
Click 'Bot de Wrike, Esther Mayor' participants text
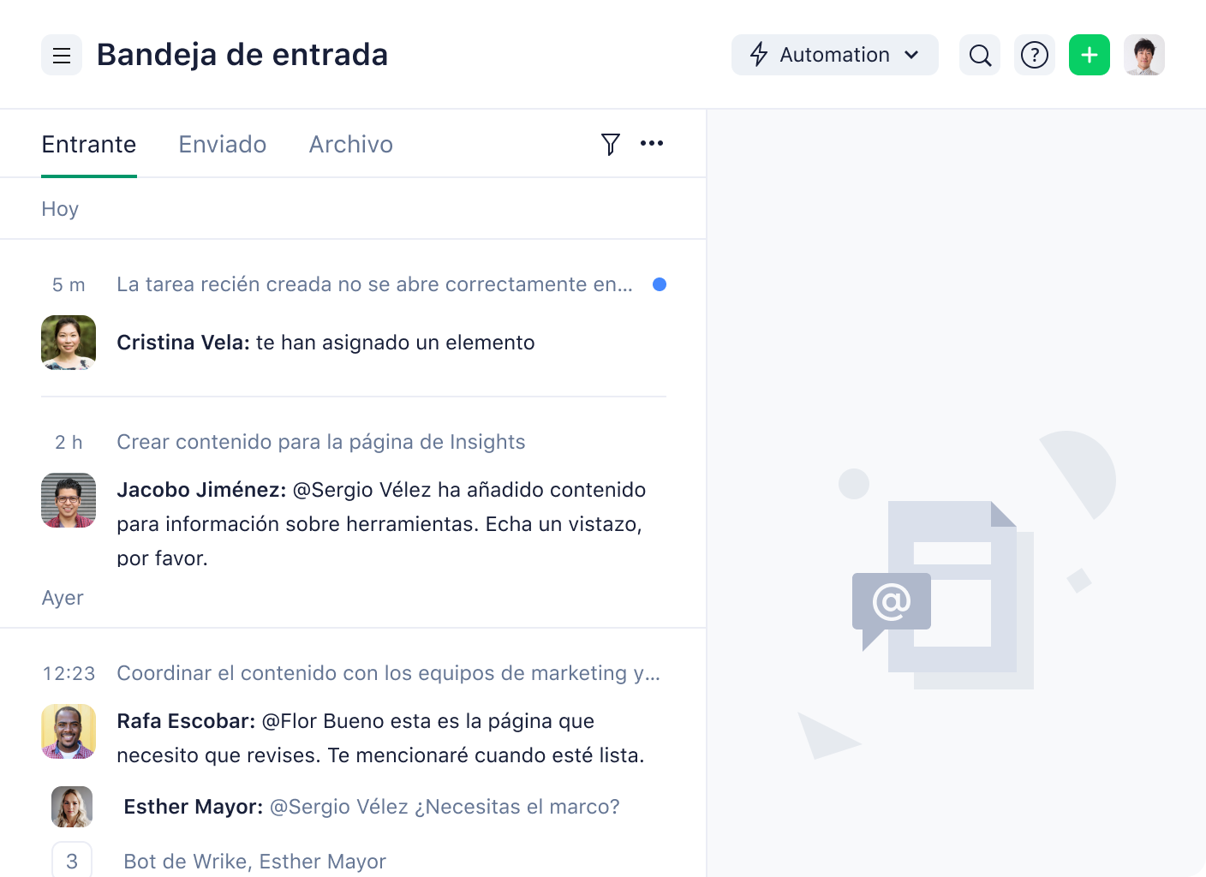(255, 862)
